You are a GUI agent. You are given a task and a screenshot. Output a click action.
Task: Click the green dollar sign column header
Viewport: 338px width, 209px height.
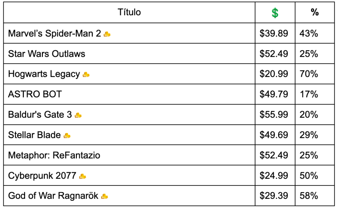click(x=275, y=13)
